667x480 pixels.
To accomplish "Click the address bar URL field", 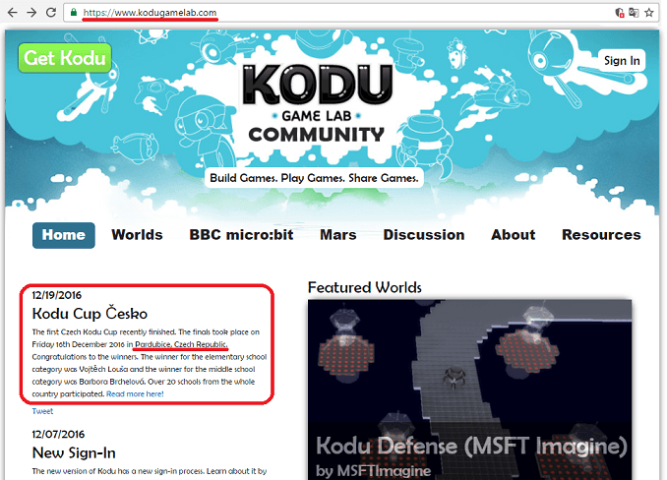I will coord(295,13).
